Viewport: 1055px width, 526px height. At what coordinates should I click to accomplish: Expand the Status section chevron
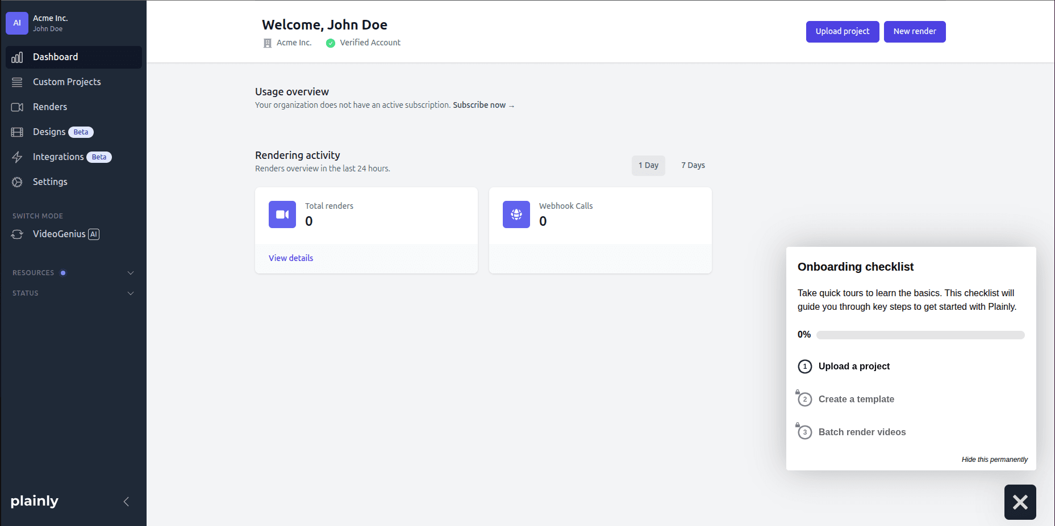tap(131, 293)
